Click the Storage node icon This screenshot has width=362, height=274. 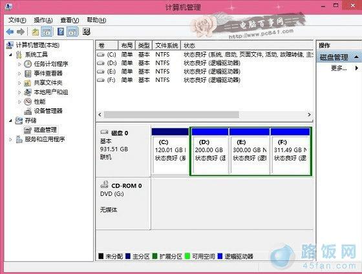tap(19, 121)
